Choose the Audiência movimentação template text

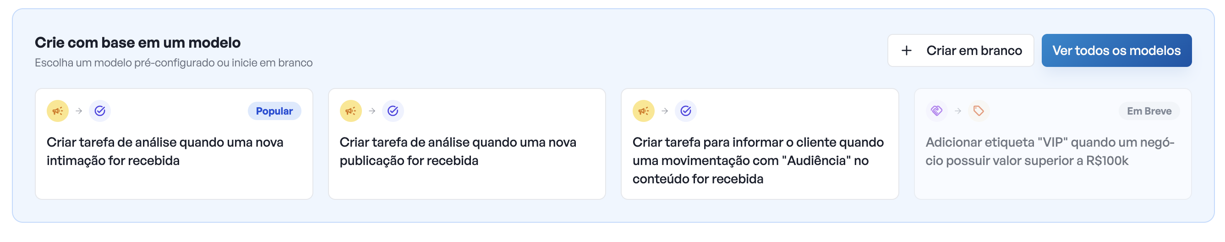point(758,160)
